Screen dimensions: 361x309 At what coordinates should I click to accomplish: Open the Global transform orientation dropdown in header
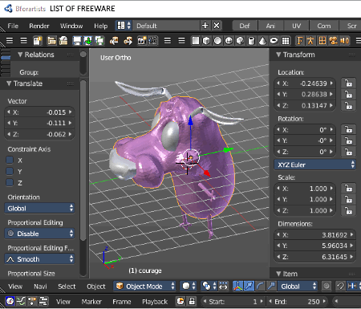(298, 287)
